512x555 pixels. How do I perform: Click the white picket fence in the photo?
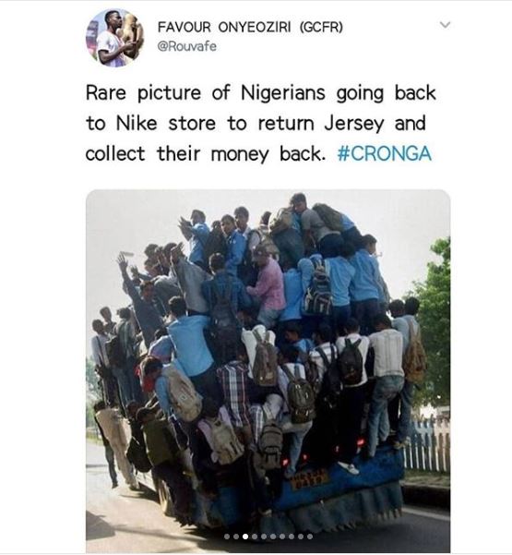(427, 445)
